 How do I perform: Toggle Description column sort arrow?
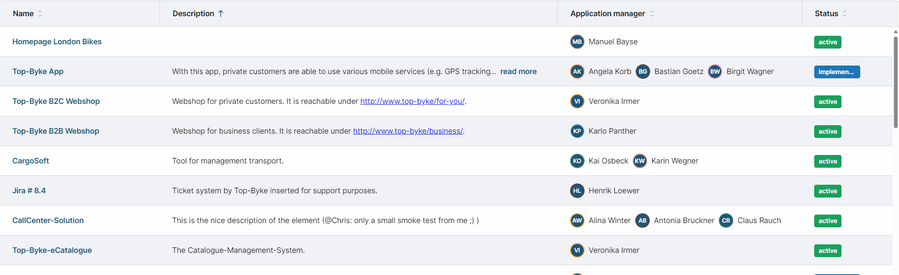(x=221, y=14)
